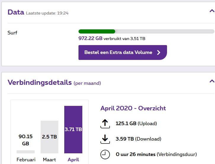Screen dimensions: 215x164
Task: Click the download arrow icon
Action: point(105,139)
